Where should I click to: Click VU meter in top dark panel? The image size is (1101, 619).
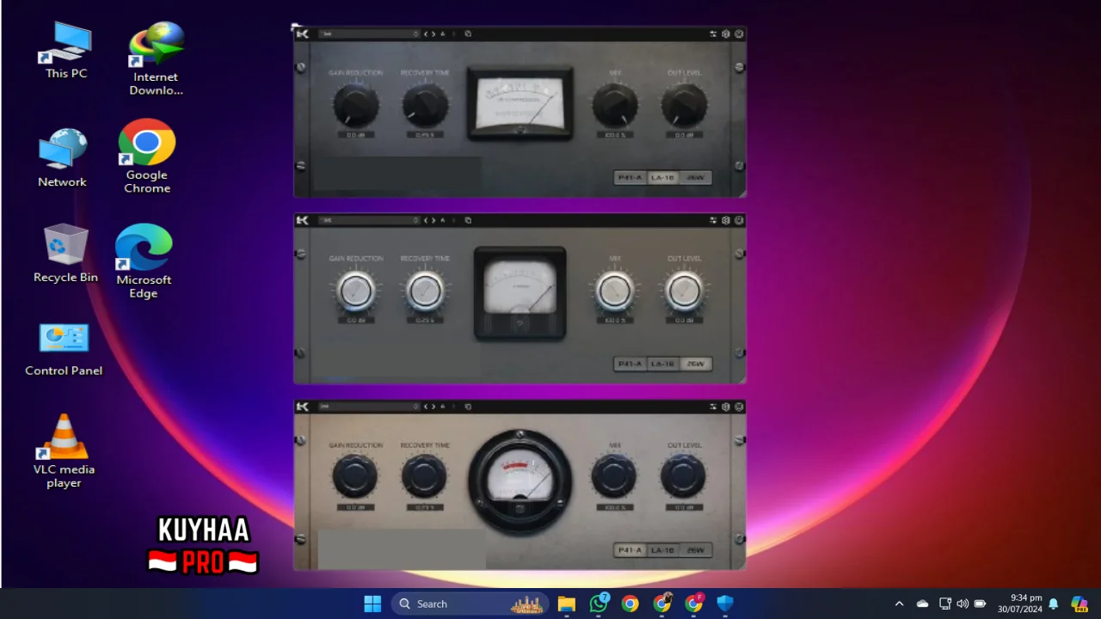pyautogui.click(x=520, y=103)
